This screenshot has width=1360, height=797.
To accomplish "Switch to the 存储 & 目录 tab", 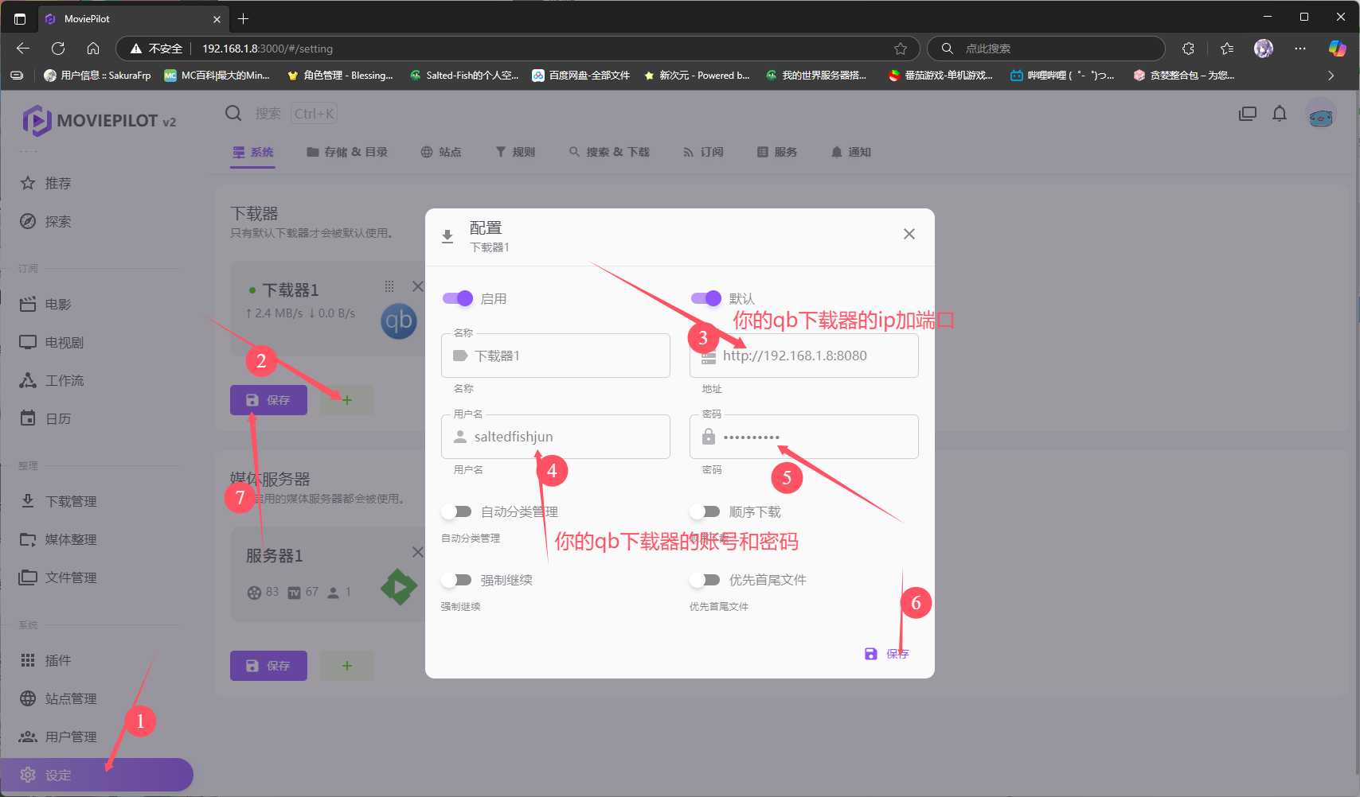I will coord(347,152).
